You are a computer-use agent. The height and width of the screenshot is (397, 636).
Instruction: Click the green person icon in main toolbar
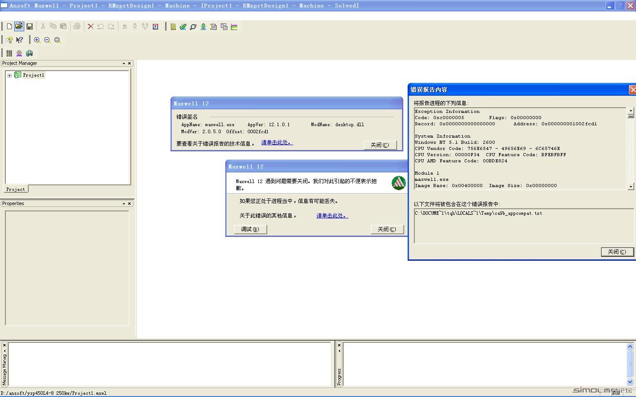point(203,27)
